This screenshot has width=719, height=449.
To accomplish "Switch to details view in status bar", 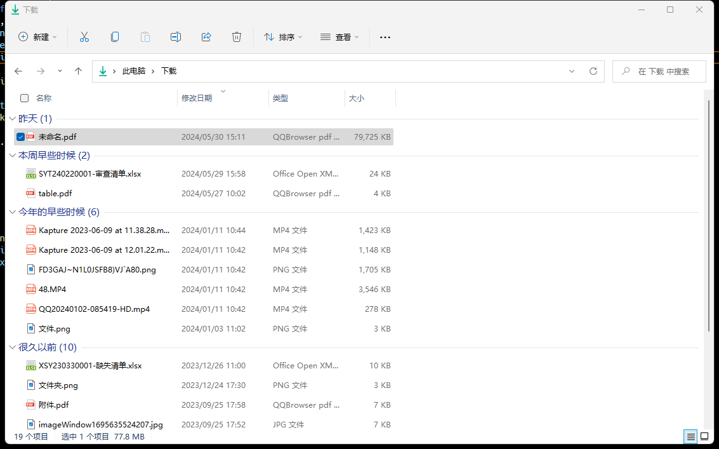I will point(690,436).
